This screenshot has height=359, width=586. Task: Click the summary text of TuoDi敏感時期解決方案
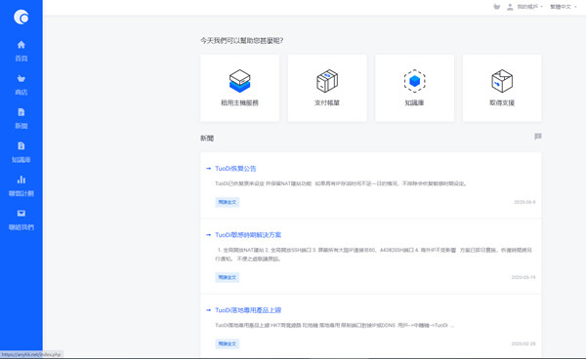[373, 255]
